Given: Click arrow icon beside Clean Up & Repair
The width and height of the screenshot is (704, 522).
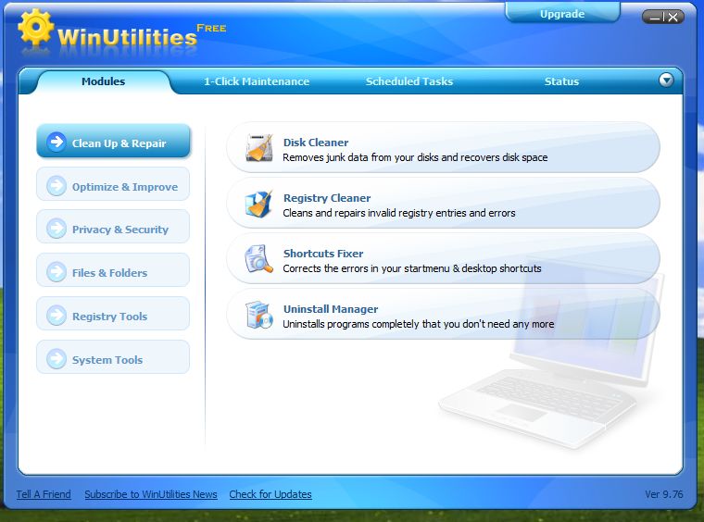Looking at the screenshot, I should tap(57, 142).
